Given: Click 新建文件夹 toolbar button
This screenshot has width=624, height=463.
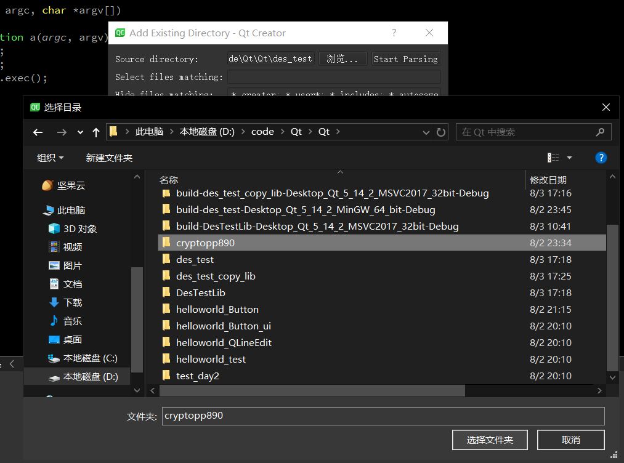Looking at the screenshot, I should tap(109, 158).
